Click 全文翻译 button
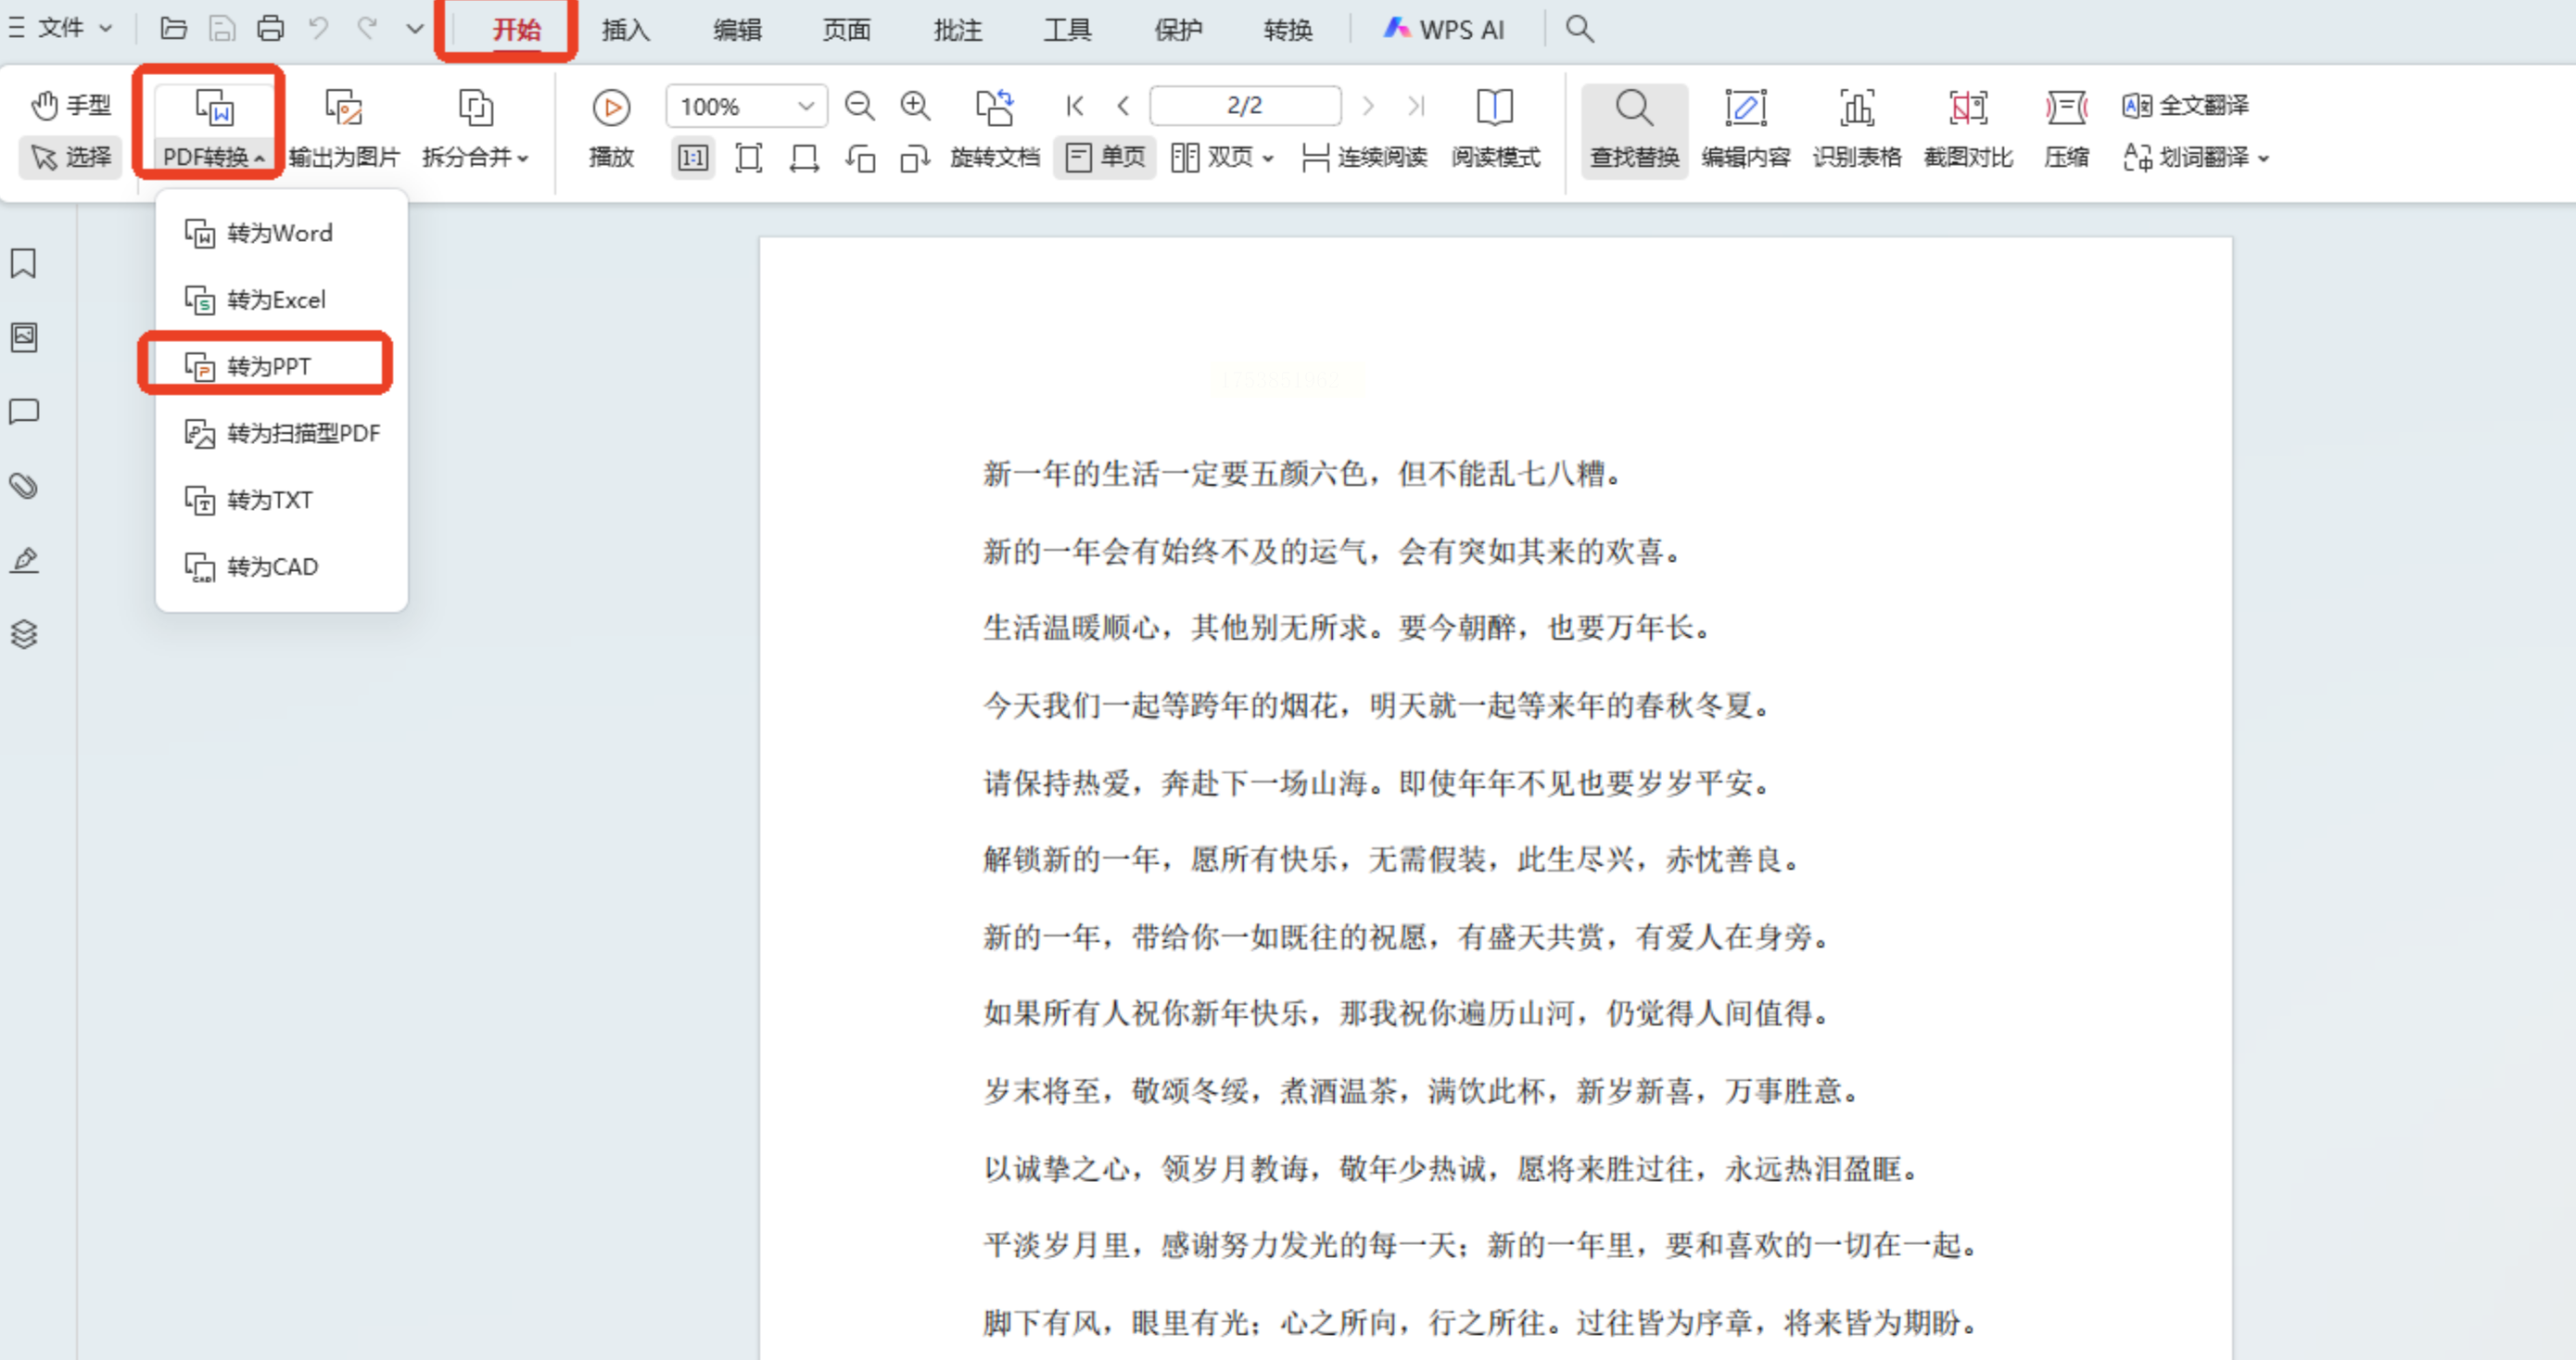Image resolution: width=2576 pixels, height=1360 pixels. click(2185, 105)
